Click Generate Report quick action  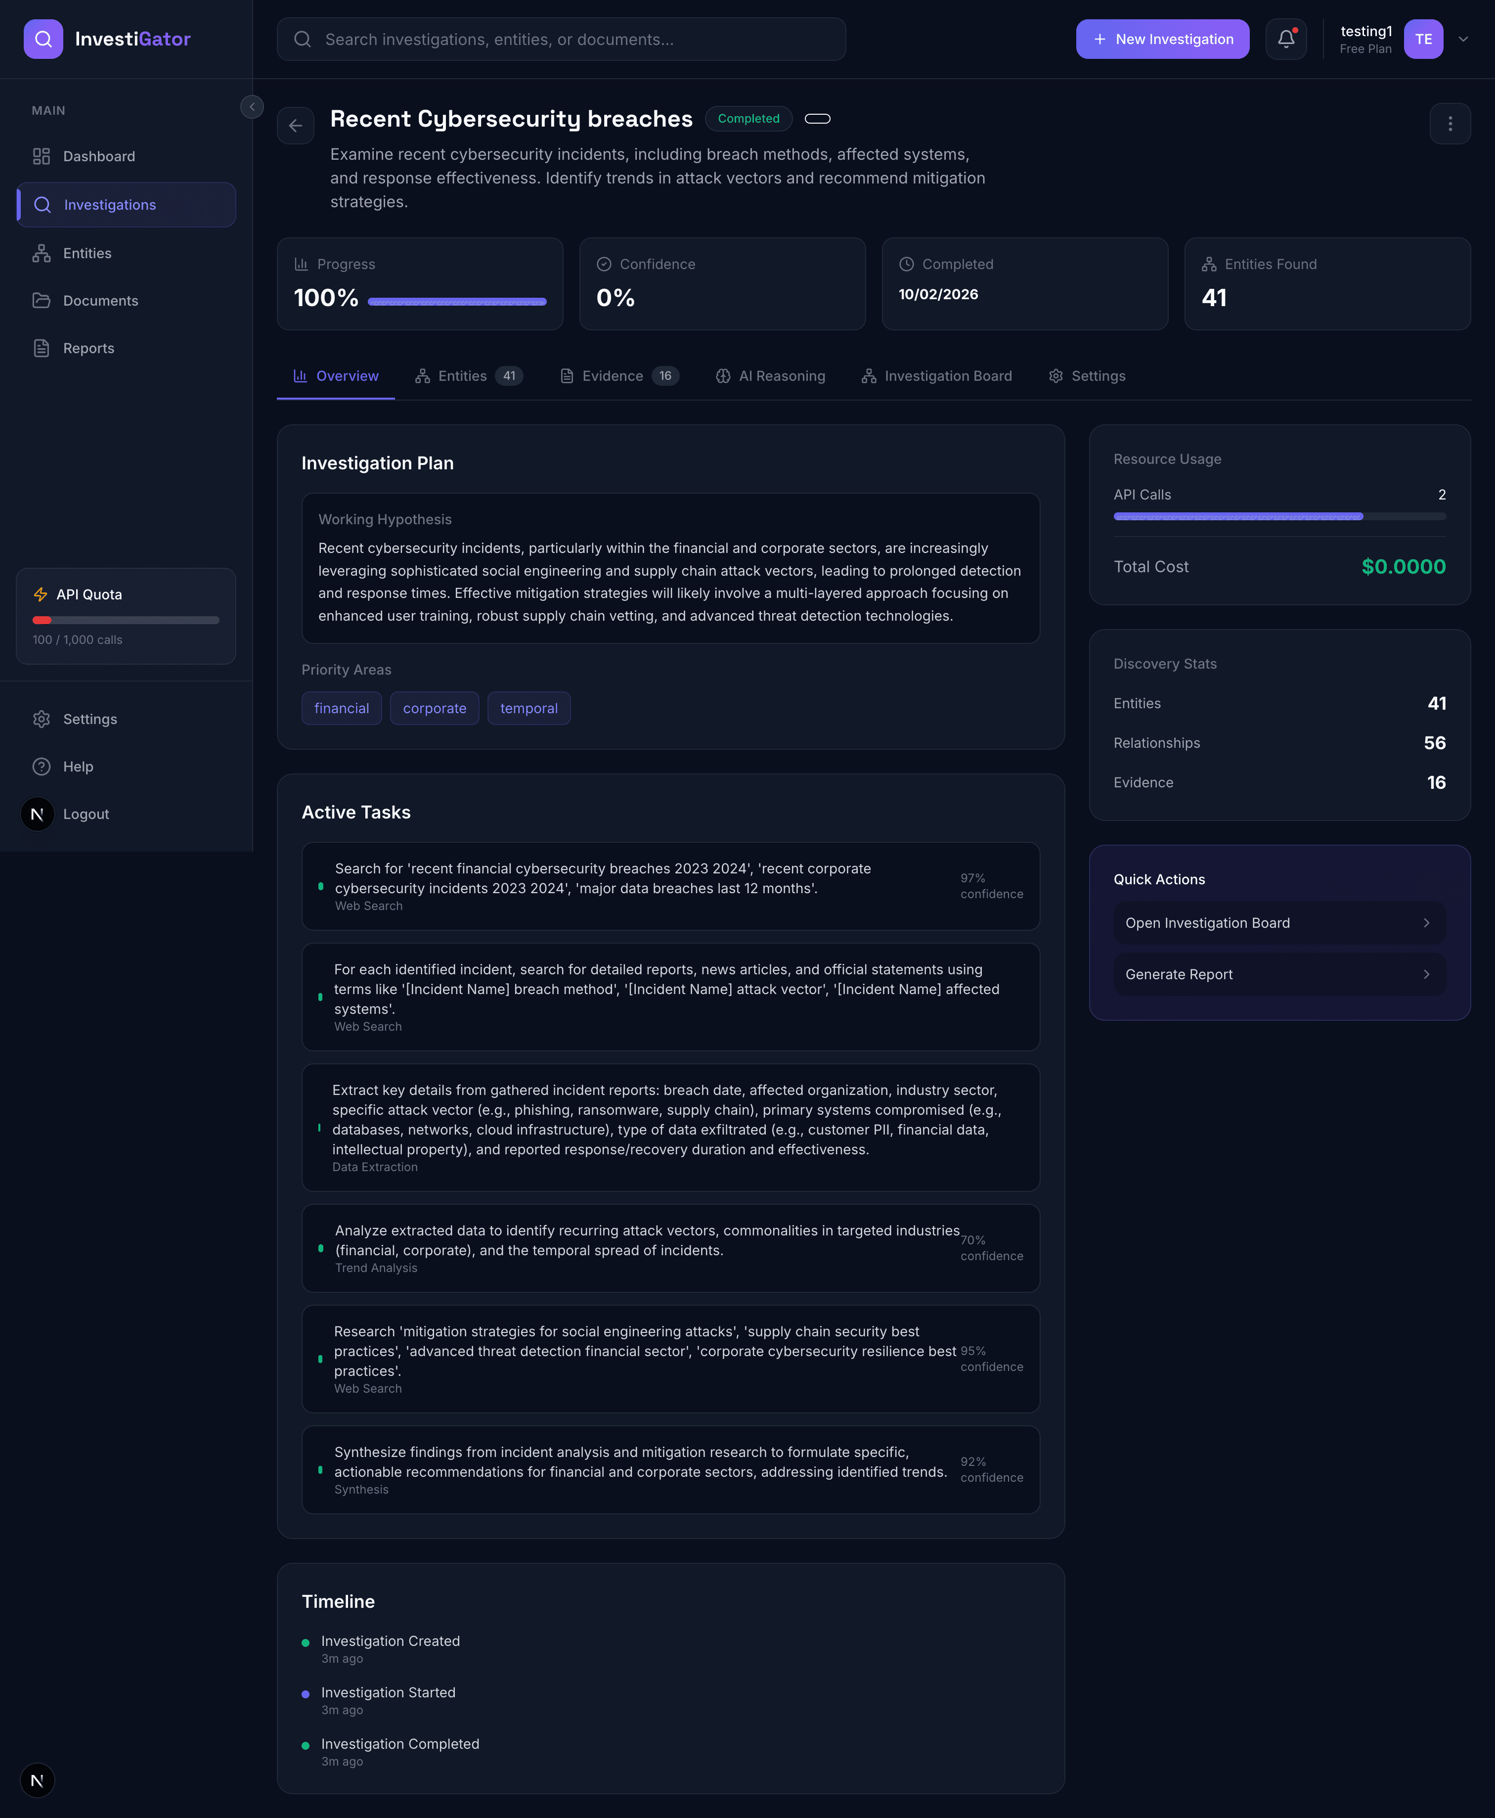pyautogui.click(x=1279, y=974)
